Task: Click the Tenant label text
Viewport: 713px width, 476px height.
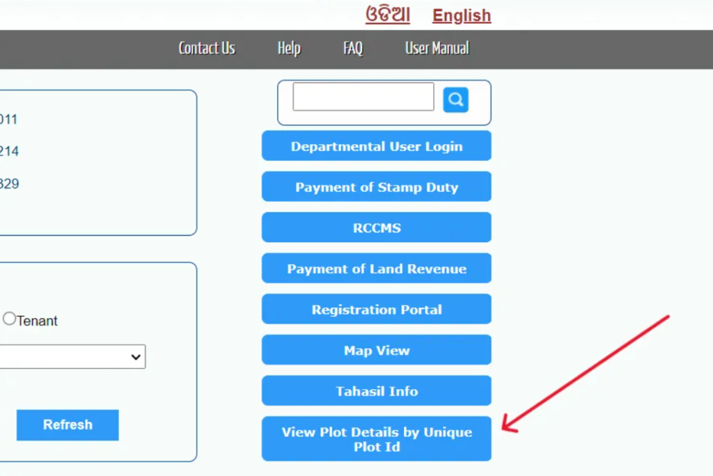Action: [37, 321]
